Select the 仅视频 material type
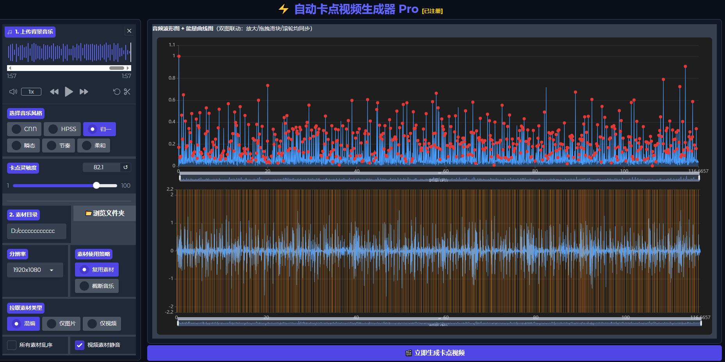725x362 pixels. click(x=102, y=323)
